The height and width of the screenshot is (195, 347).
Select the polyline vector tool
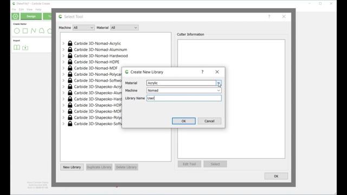pos(33,31)
